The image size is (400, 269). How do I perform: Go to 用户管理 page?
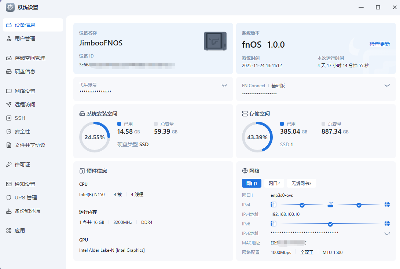pos(25,38)
